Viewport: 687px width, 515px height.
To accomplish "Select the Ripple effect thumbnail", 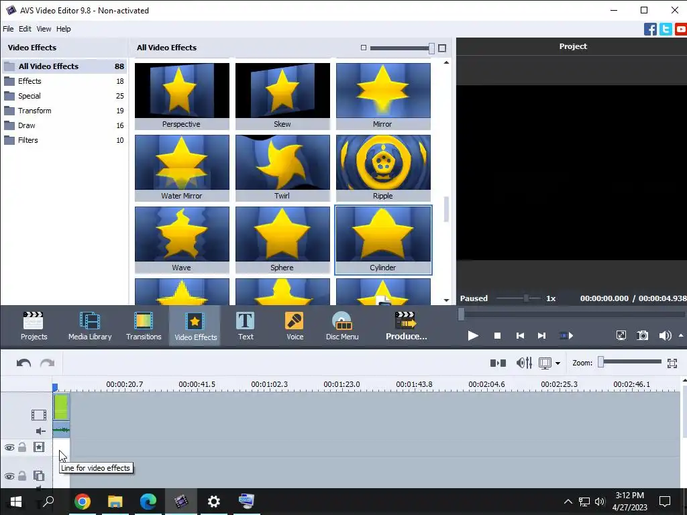I will 383,168.
